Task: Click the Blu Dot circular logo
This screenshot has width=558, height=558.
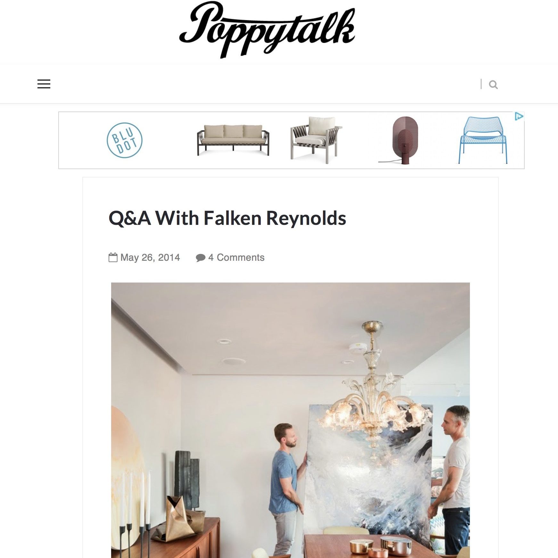Action: pos(124,140)
